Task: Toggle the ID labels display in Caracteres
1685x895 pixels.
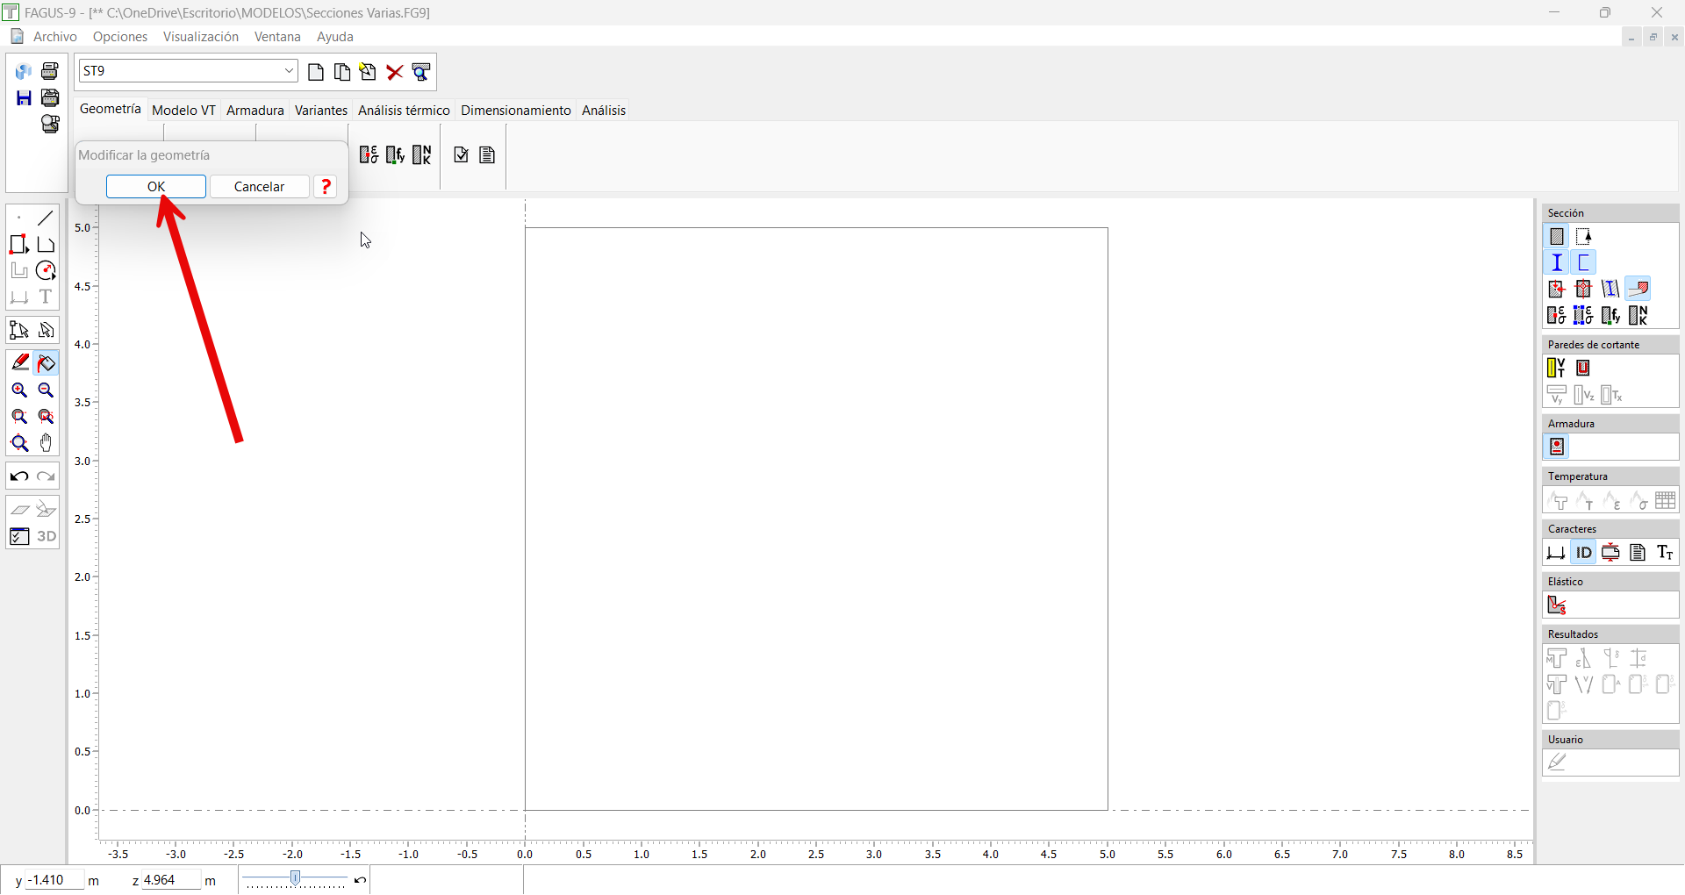Action: 1583,553
